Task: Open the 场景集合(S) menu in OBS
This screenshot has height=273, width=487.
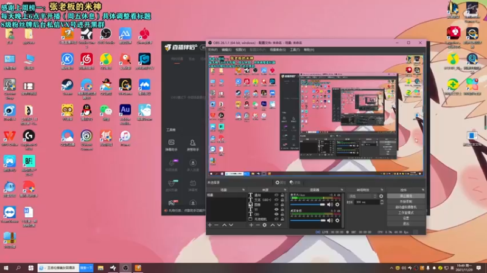Action: tap(278, 50)
